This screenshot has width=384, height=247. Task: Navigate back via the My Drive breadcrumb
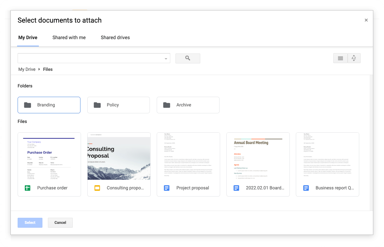pos(27,69)
